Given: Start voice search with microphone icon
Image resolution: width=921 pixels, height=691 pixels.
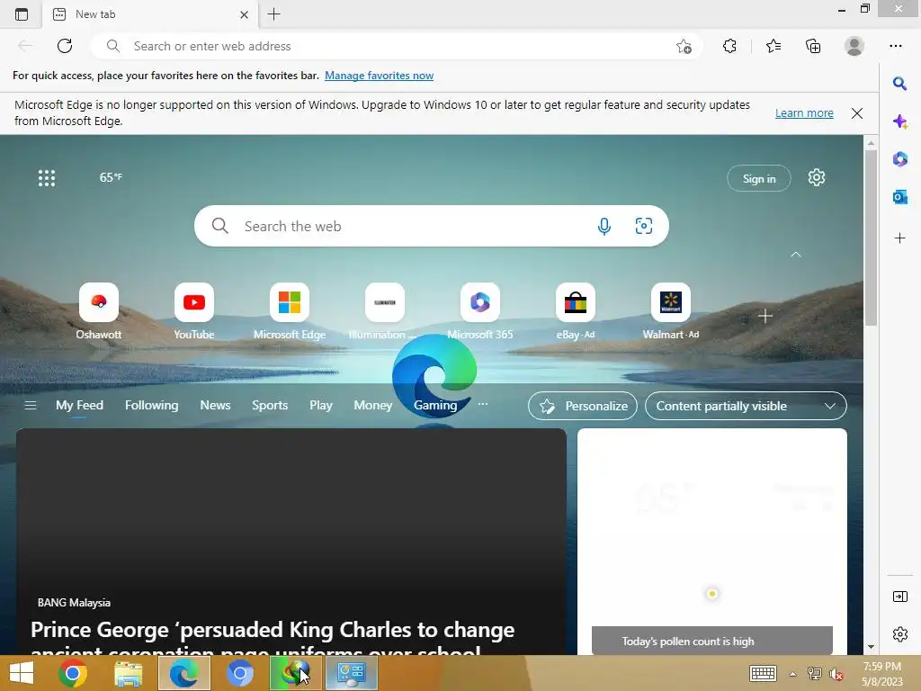Looking at the screenshot, I should [x=604, y=226].
